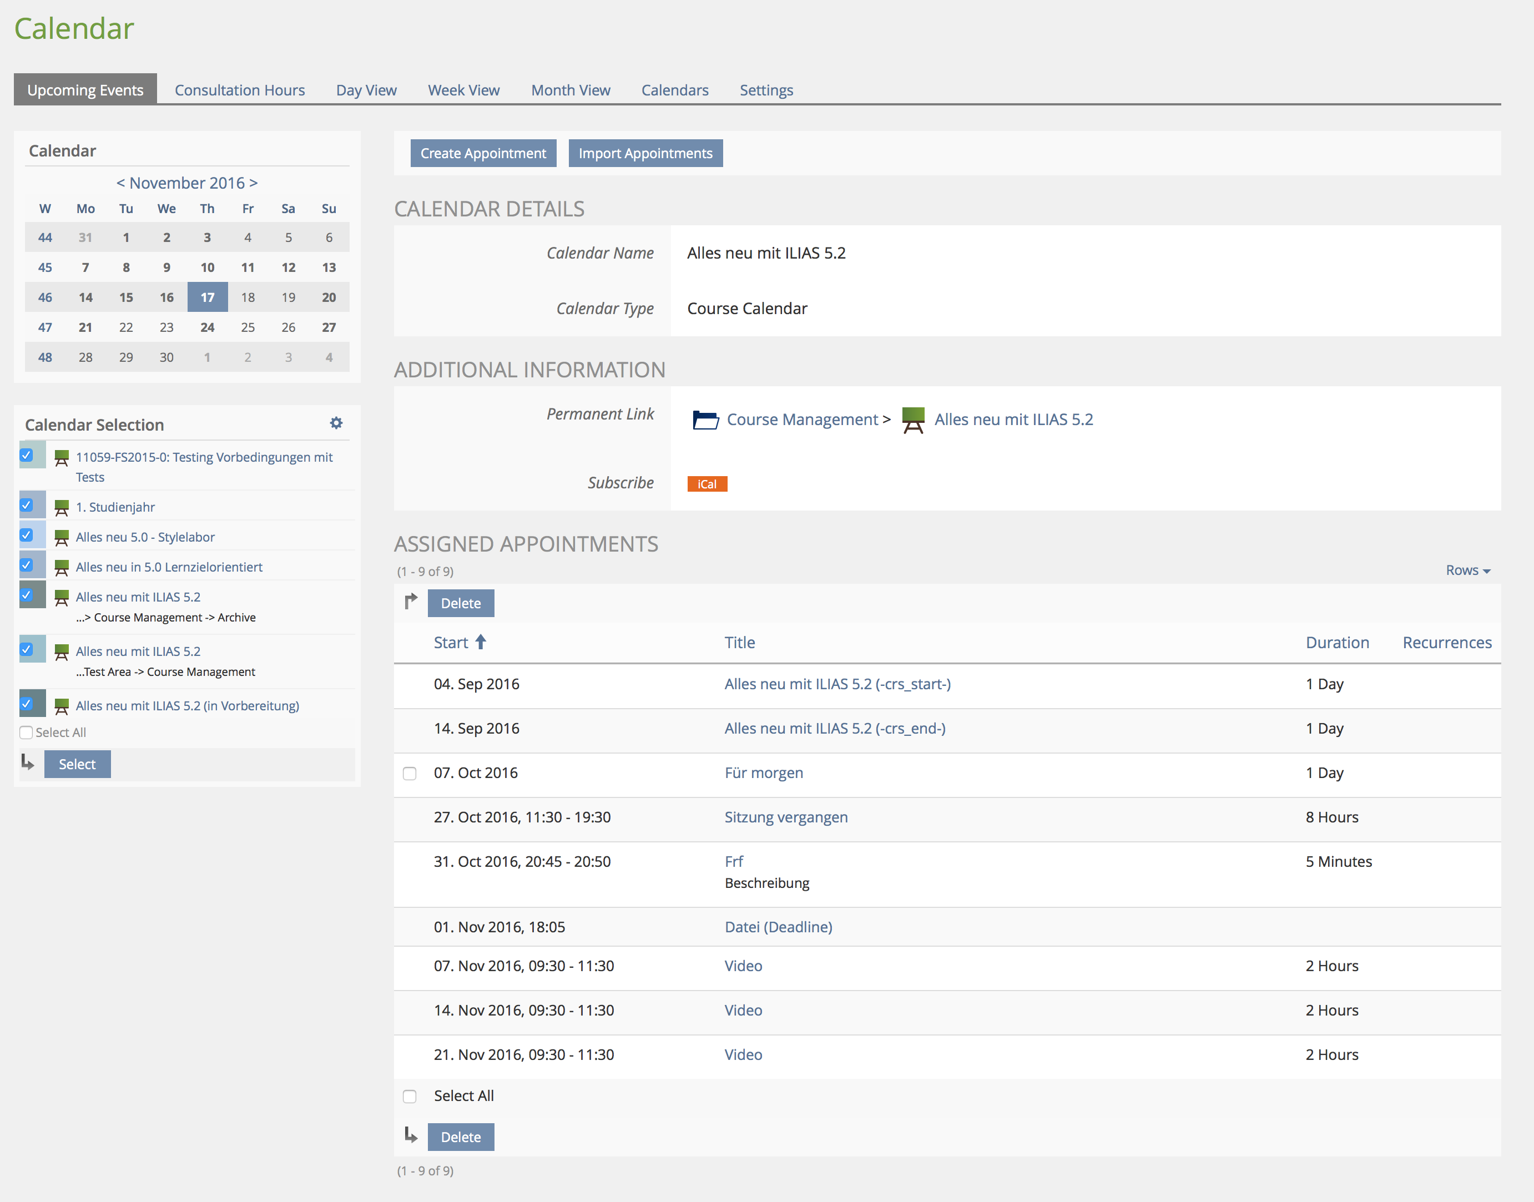Open the Sitzung vergangen appointment link
This screenshot has width=1534, height=1202.
785,817
